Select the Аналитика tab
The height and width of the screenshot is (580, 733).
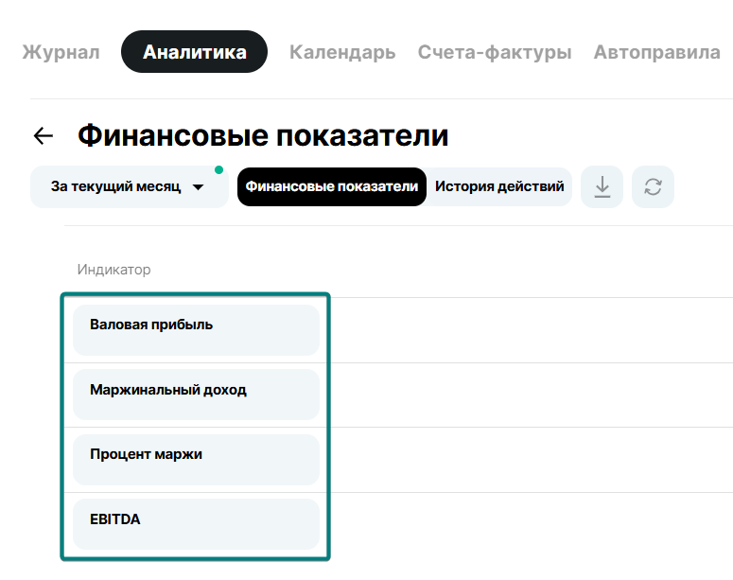point(194,52)
